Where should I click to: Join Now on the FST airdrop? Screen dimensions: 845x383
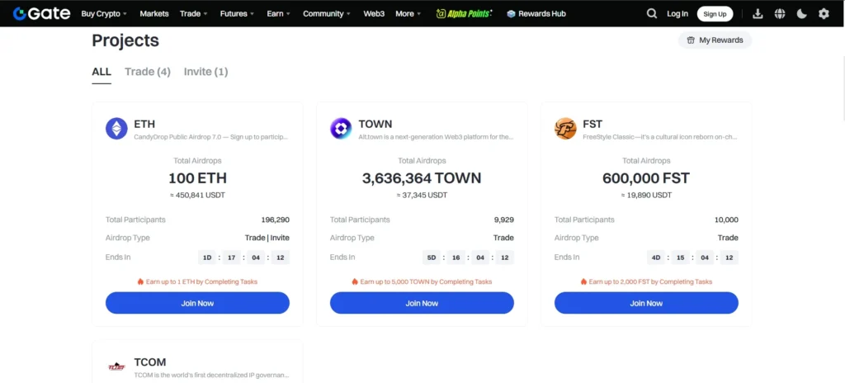click(x=646, y=303)
